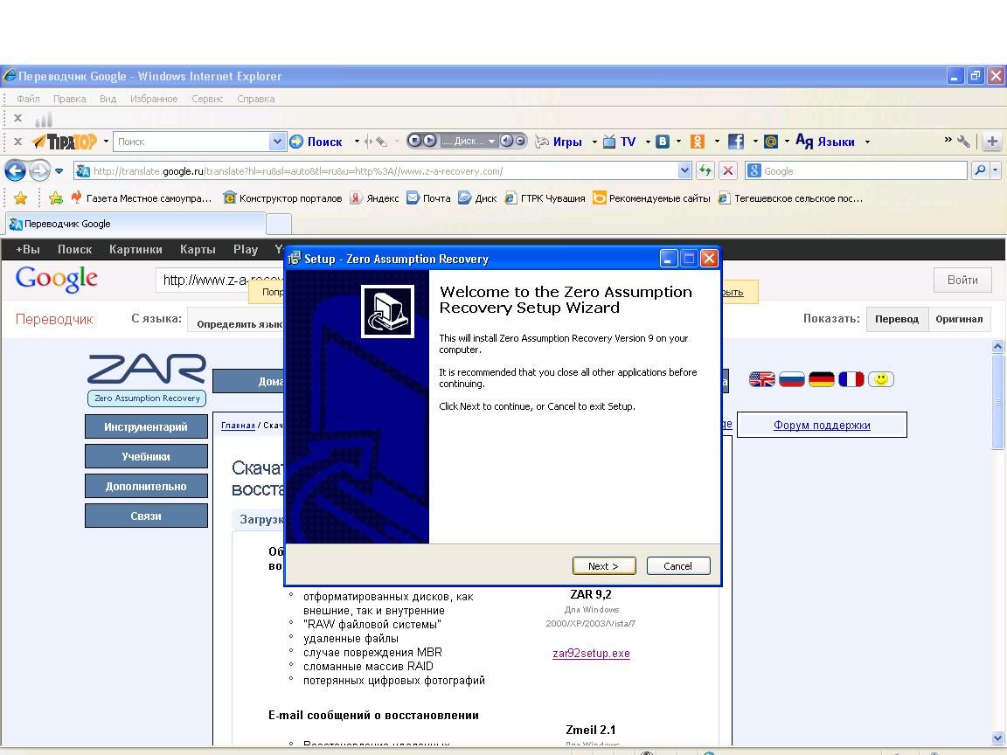Screen dimensions: 1007x755
Task: Open Почта favorite link
Action: [x=429, y=198]
